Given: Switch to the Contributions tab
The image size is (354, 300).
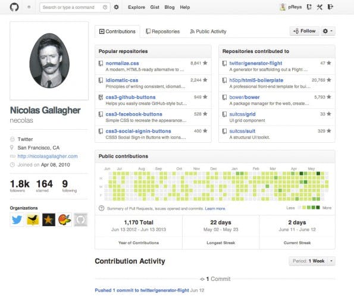Looking at the screenshot, I should 117,32.
